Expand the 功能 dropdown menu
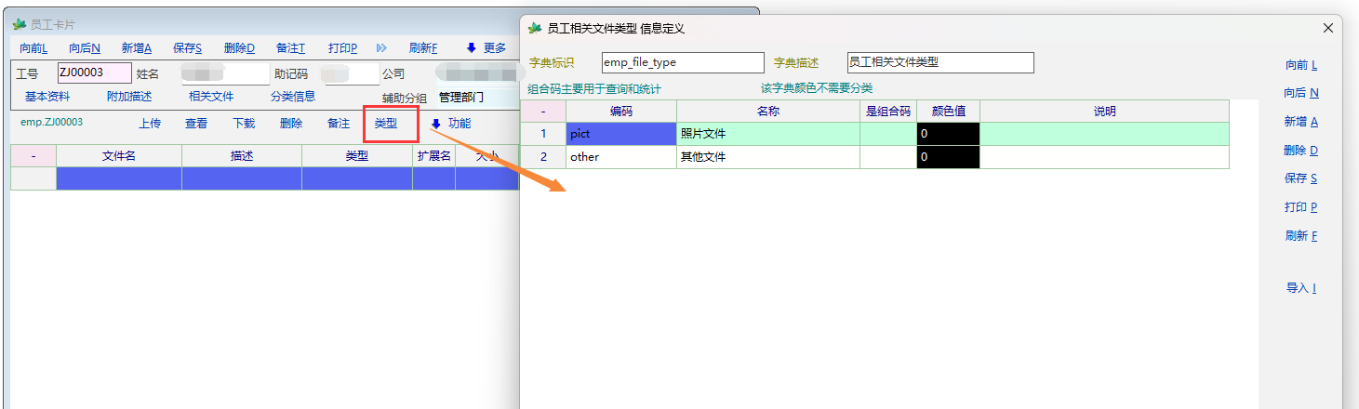 (450, 124)
